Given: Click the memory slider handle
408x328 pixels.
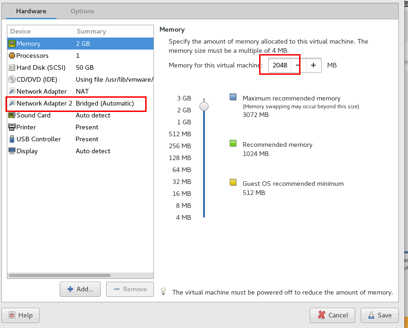Looking at the screenshot, I should 204,106.
